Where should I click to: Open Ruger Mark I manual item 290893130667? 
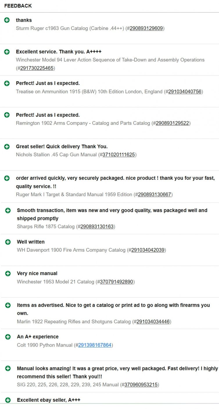coord(154,195)
